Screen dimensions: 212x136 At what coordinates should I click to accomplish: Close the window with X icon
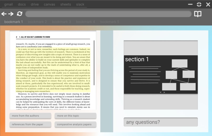208,4
